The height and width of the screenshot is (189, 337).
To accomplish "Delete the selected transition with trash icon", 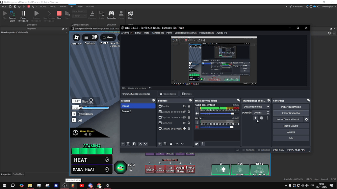I will [x=262, y=118].
